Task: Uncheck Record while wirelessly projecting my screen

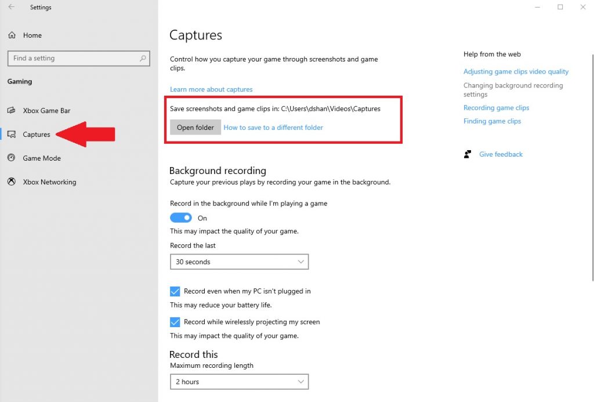Action: [175, 322]
